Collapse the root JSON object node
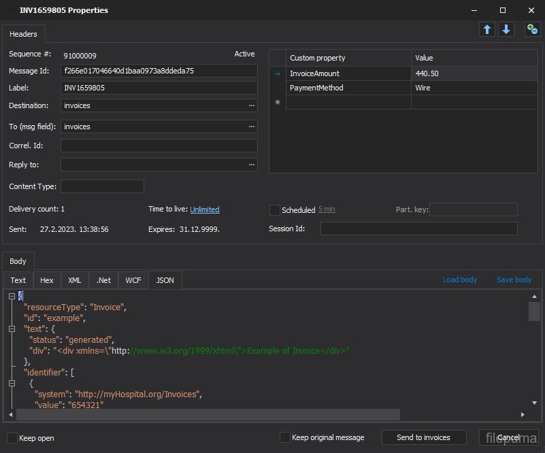 [x=12, y=296]
